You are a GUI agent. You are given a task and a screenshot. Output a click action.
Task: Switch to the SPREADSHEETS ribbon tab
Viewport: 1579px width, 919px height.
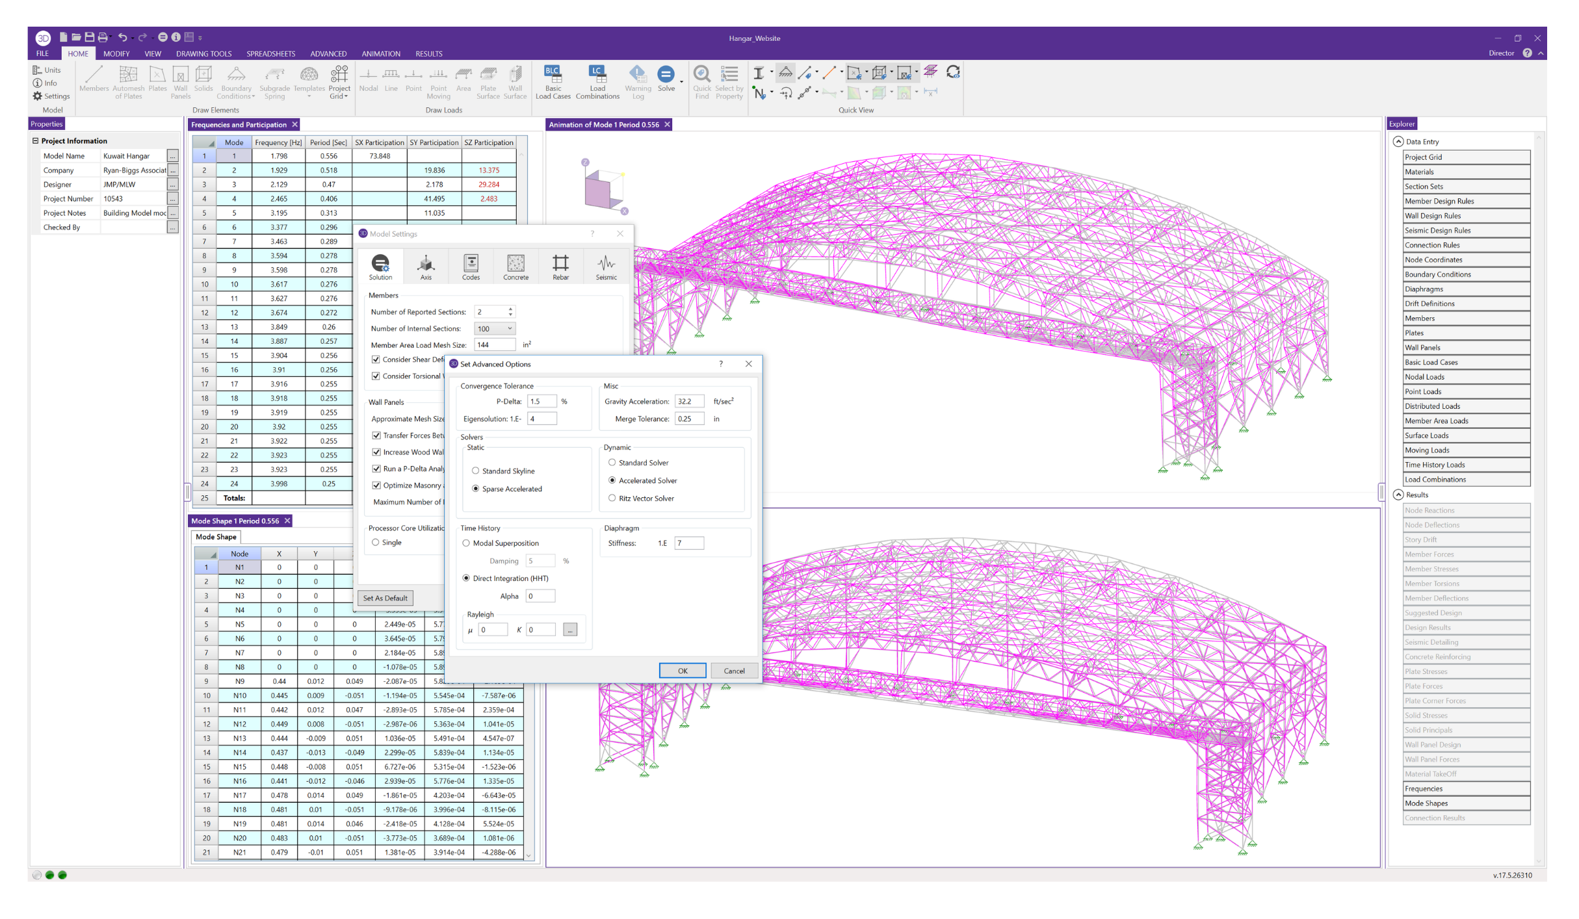coord(270,54)
